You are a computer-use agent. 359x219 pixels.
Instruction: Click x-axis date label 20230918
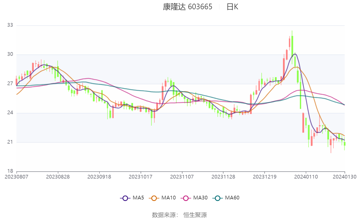click(99, 177)
